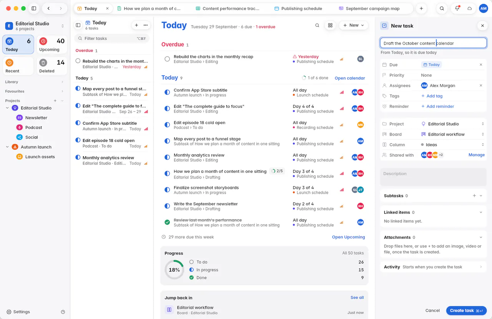Add a new tab with the plus button
Image resolution: width=492 pixels, height=319 pixels.
421,8
